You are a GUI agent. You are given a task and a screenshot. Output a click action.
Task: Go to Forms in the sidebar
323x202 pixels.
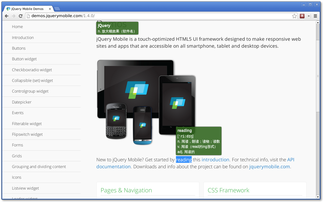[41, 145]
